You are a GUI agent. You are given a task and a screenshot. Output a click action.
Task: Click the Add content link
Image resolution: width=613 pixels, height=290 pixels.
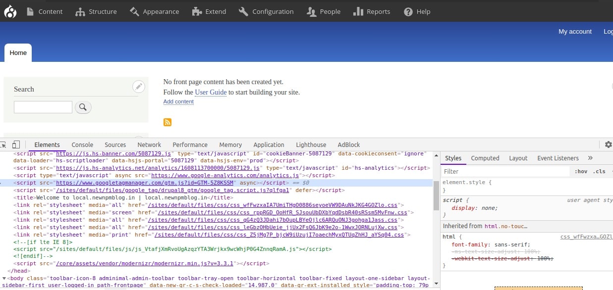(178, 101)
